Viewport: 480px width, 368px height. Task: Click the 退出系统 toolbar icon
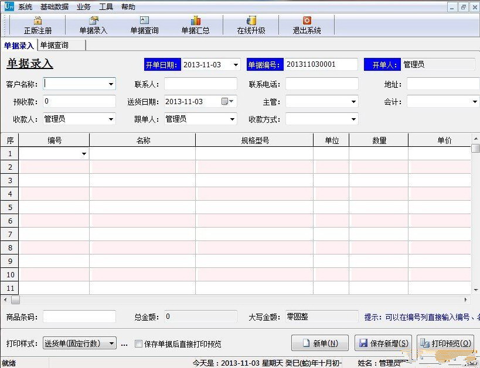[307, 20]
